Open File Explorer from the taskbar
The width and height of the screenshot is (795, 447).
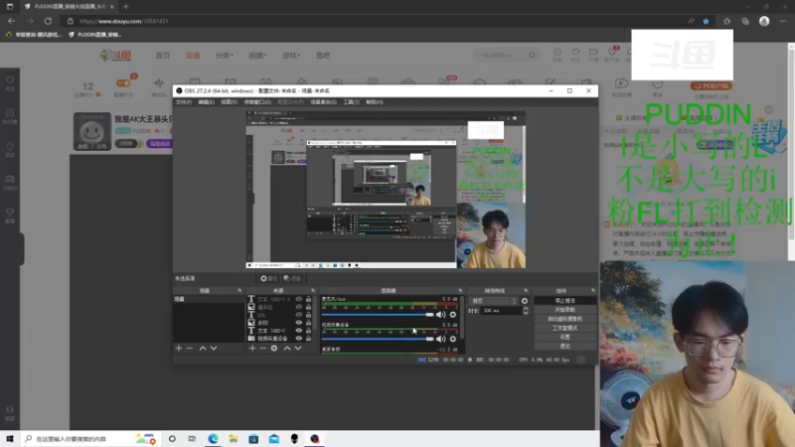pos(234,438)
